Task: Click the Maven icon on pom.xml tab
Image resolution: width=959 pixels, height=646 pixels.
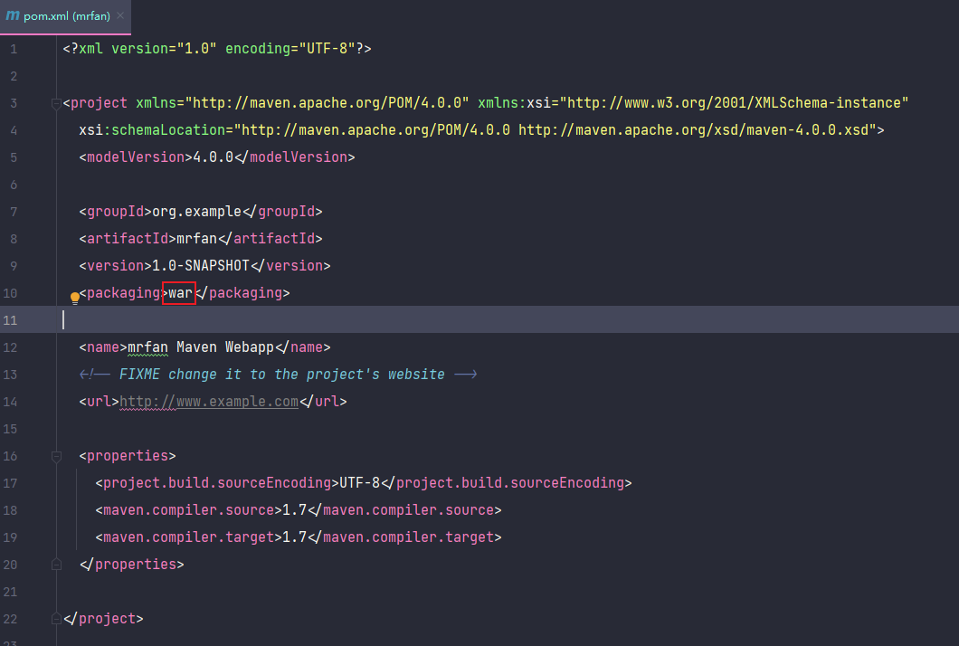Action: pyautogui.click(x=13, y=16)
